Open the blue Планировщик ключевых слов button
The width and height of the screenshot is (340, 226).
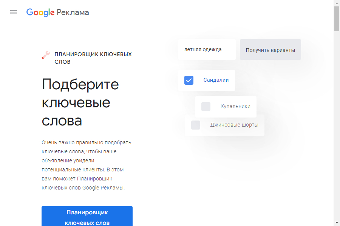click(87, 217)
